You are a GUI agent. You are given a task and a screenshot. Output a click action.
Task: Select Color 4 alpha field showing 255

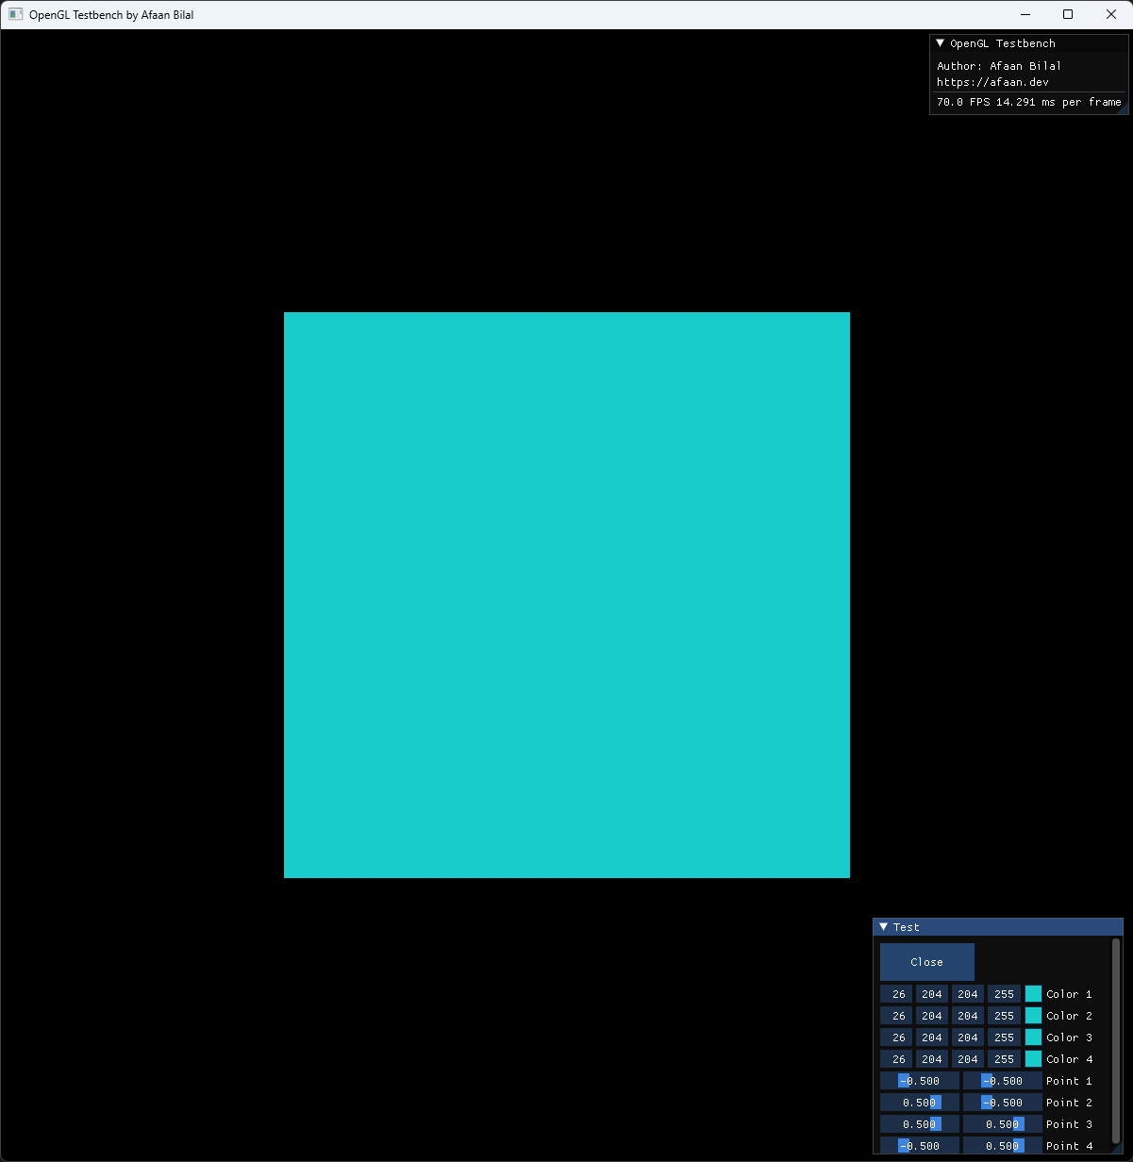coord(1004,1059)
